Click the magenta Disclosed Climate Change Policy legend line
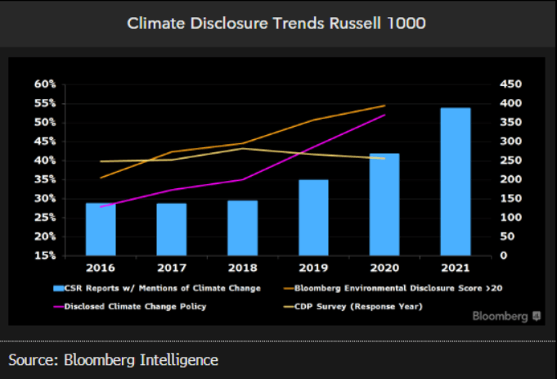 point(59,307)
